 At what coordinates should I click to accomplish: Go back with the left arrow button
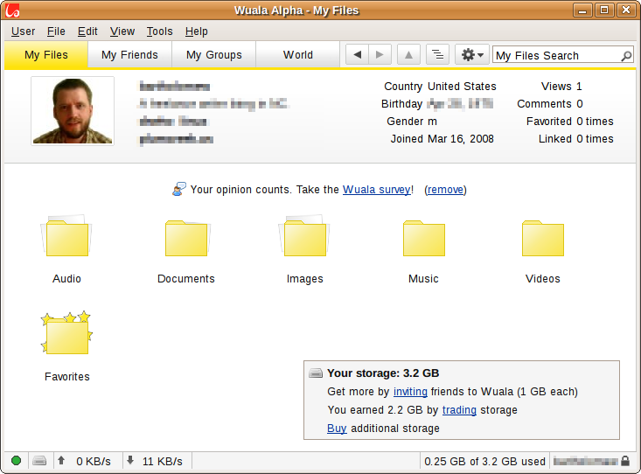tap(358, 54)
